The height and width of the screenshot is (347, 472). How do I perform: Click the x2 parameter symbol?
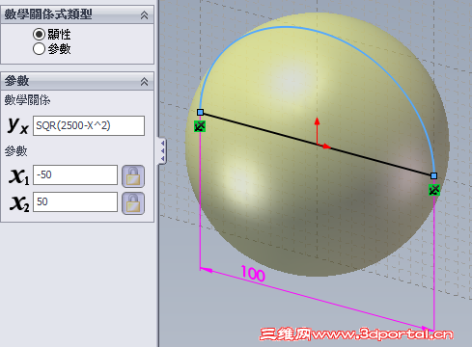[19, 203]
